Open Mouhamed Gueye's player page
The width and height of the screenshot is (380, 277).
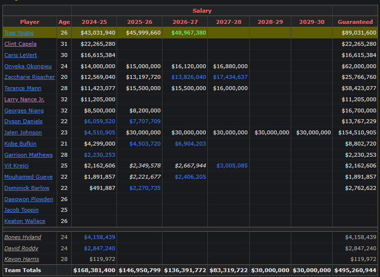28,177
